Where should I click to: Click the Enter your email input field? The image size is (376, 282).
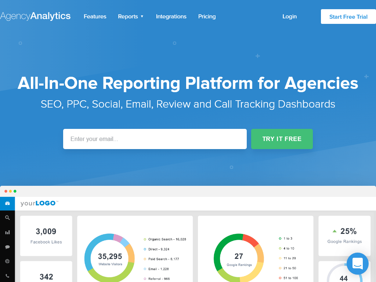pos(155,139)
